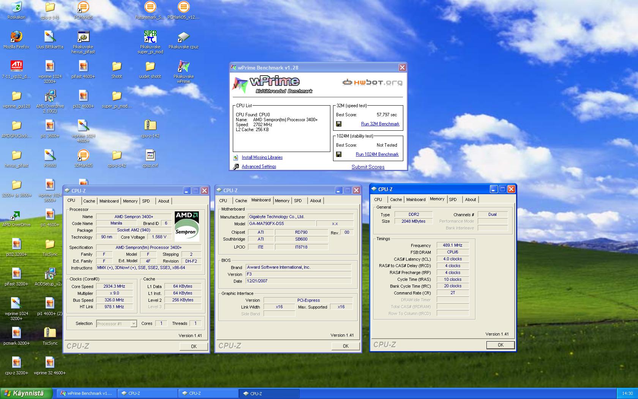Launch the 3DMark05 desktop shortcut
This screenshot has height=399, width=638.
coord(83,155)
